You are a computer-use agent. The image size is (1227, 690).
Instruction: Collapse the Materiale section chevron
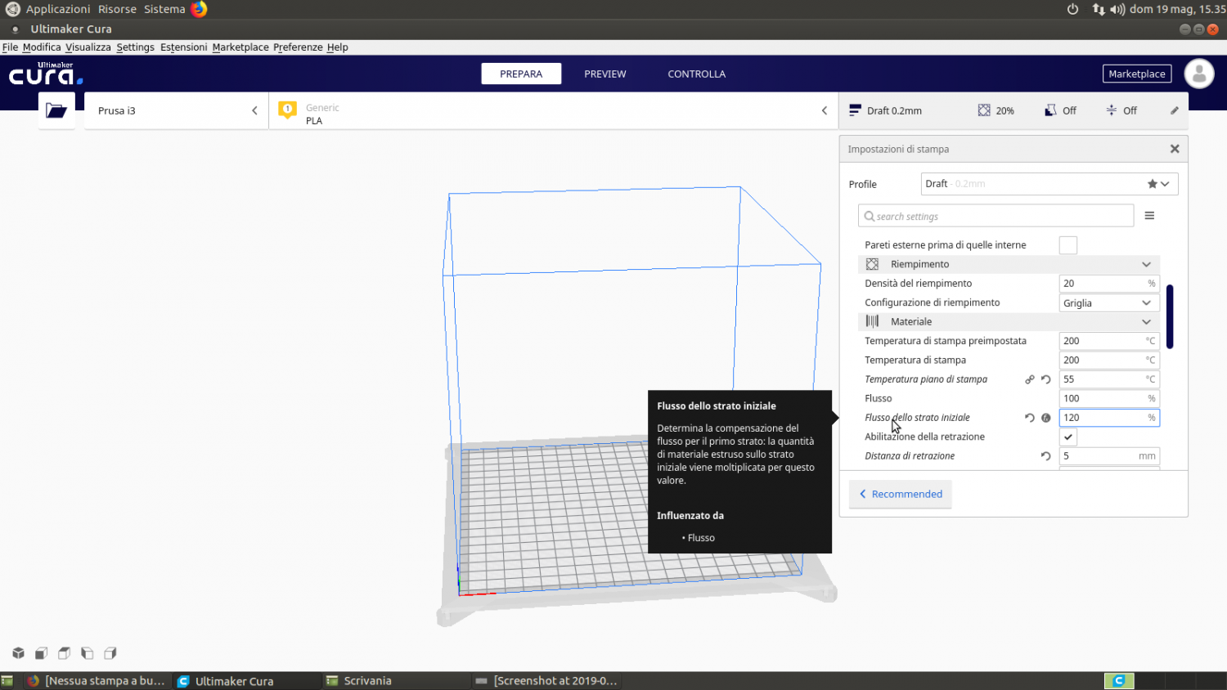click(1146, 321)
